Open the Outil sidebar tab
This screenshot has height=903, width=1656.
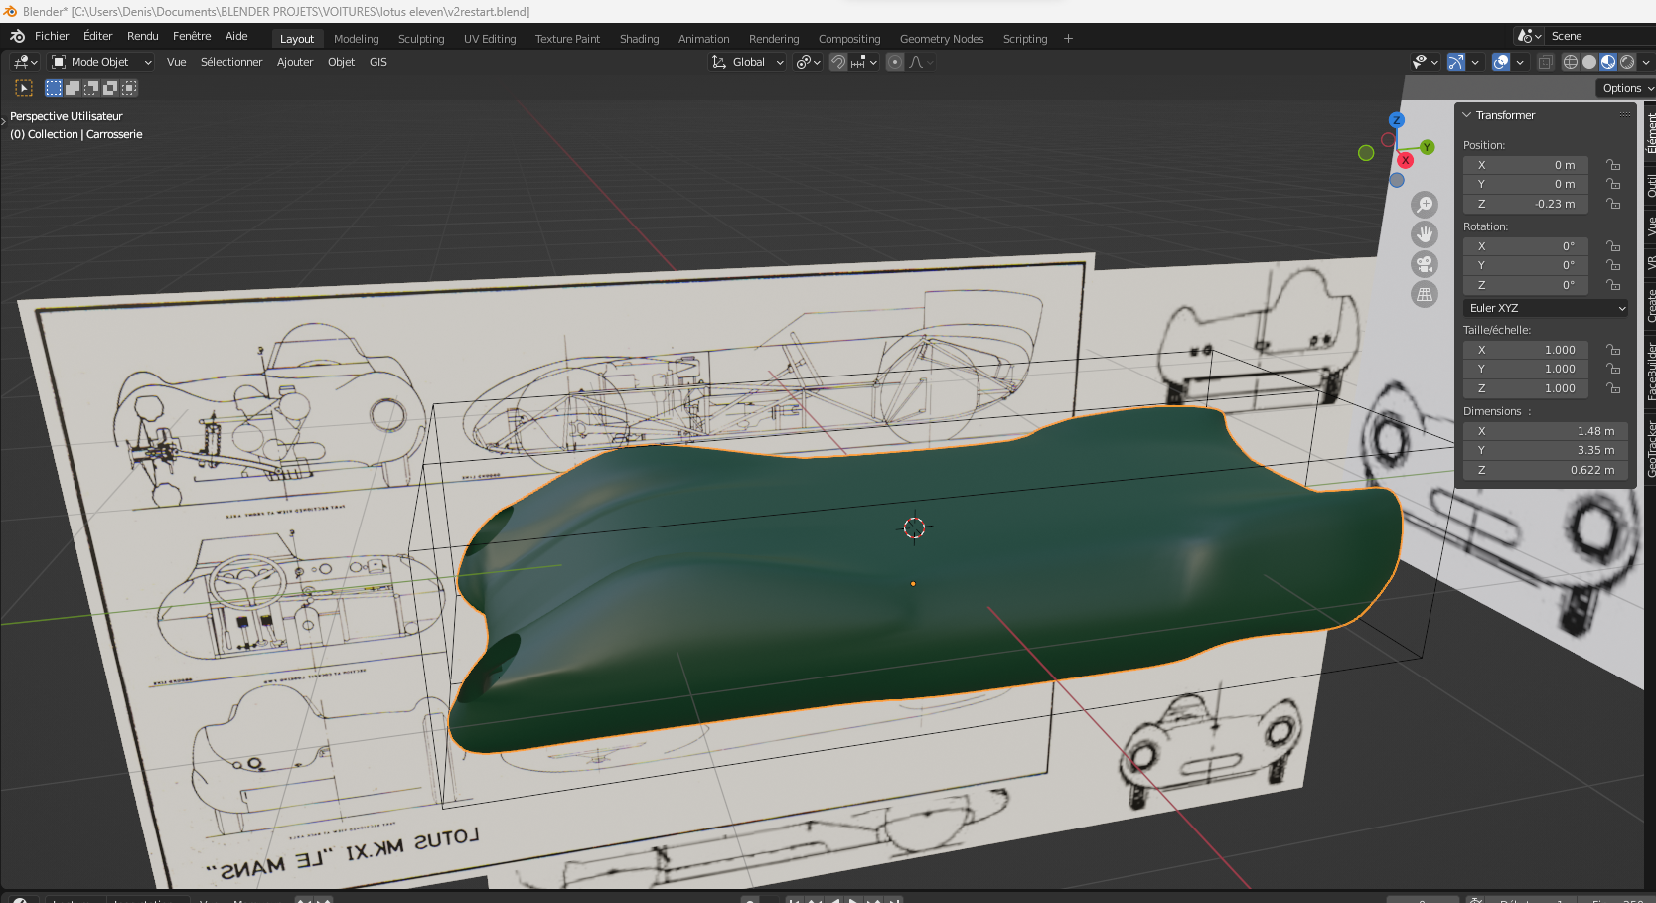(x=1650, y=185)
